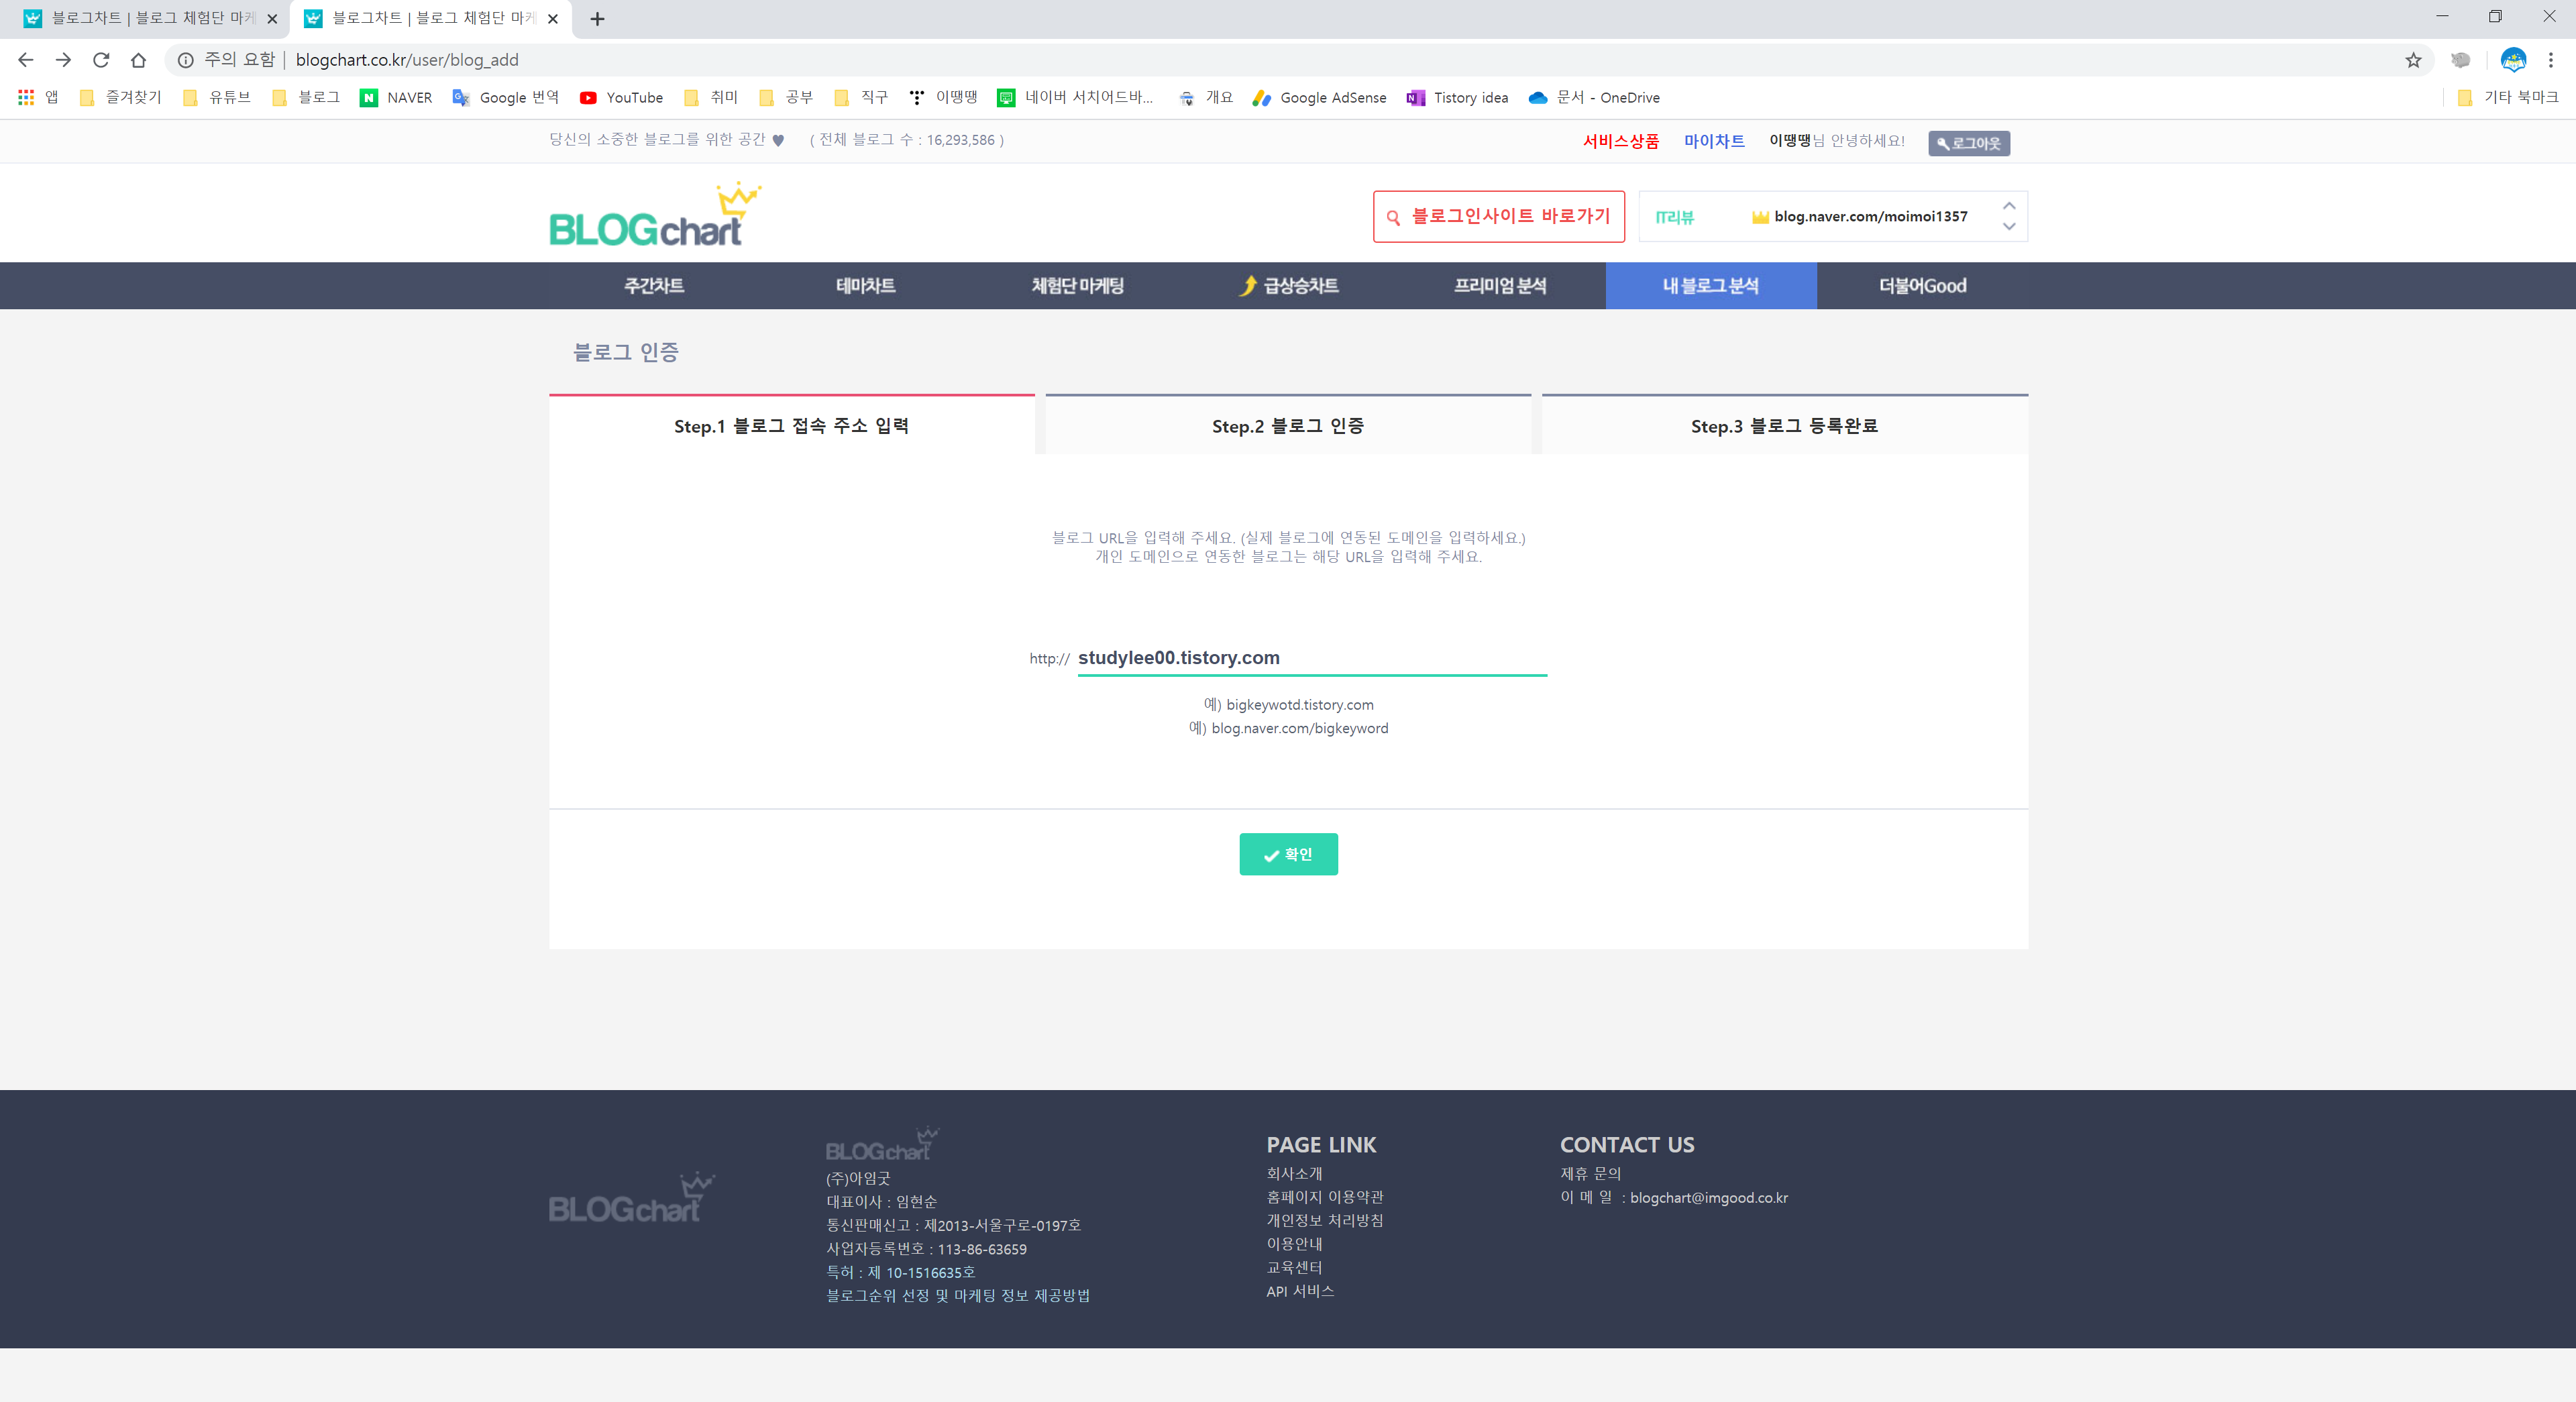Click the blog URL input field
The image size is (2576, 1402).
pyautogui.click(x=1310, y=658)
